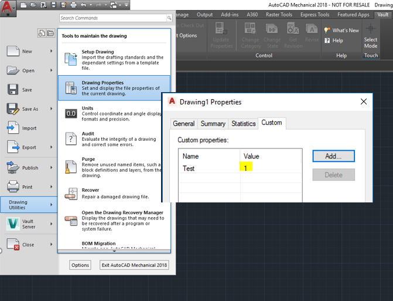Open the Featured Apps ribbon tab
The height and width of the screenshot is (301, 393).
coord(353,15)
